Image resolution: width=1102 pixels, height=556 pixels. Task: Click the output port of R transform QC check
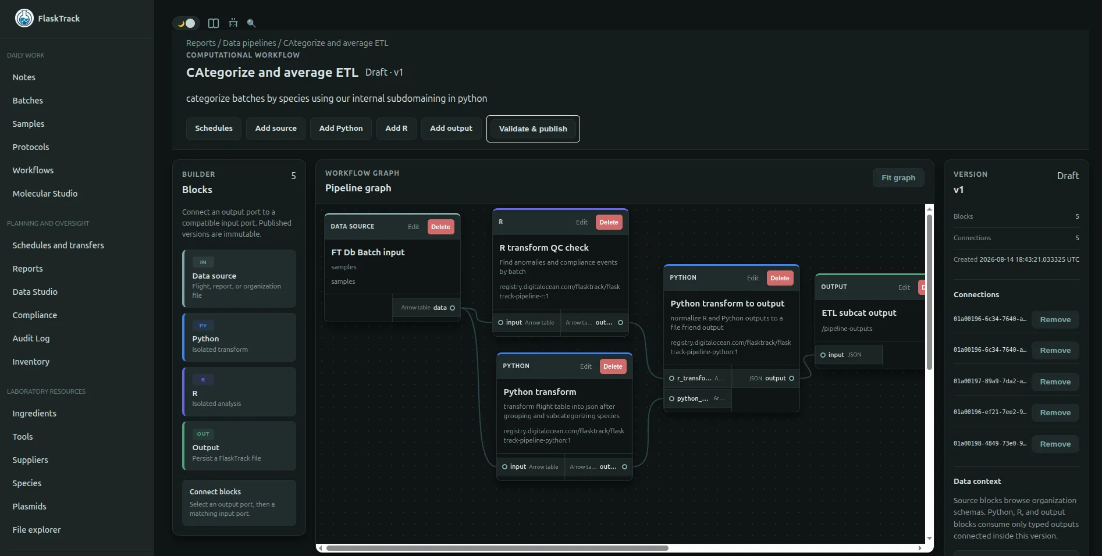(620, 323)
